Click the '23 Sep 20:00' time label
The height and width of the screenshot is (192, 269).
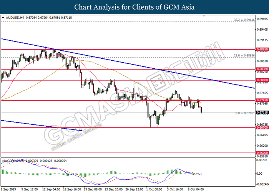coord(114,189)
